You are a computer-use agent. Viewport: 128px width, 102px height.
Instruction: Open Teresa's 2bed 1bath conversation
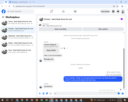point(18,22)
